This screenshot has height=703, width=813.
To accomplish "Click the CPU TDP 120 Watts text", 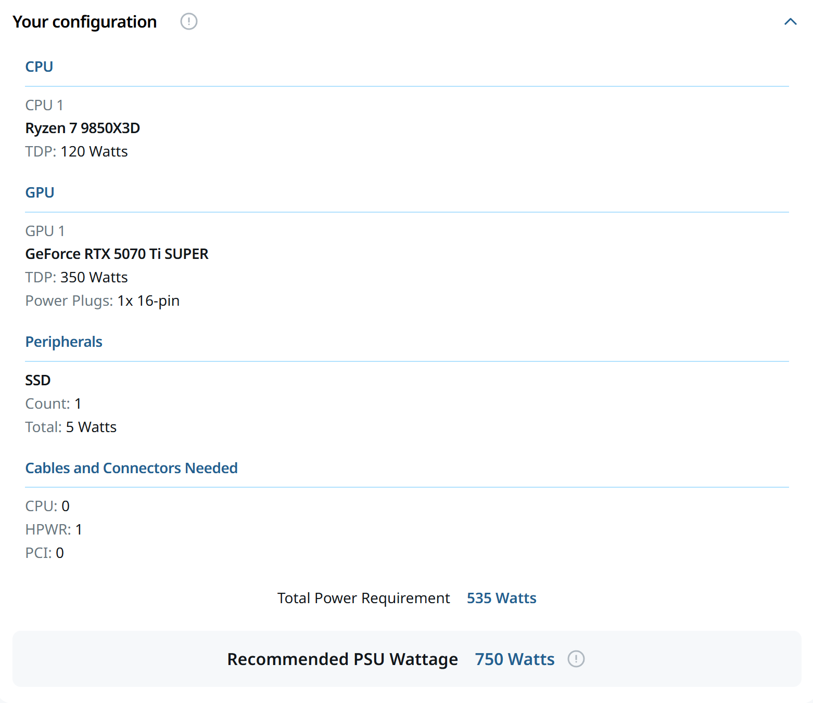I will [77, 151].
